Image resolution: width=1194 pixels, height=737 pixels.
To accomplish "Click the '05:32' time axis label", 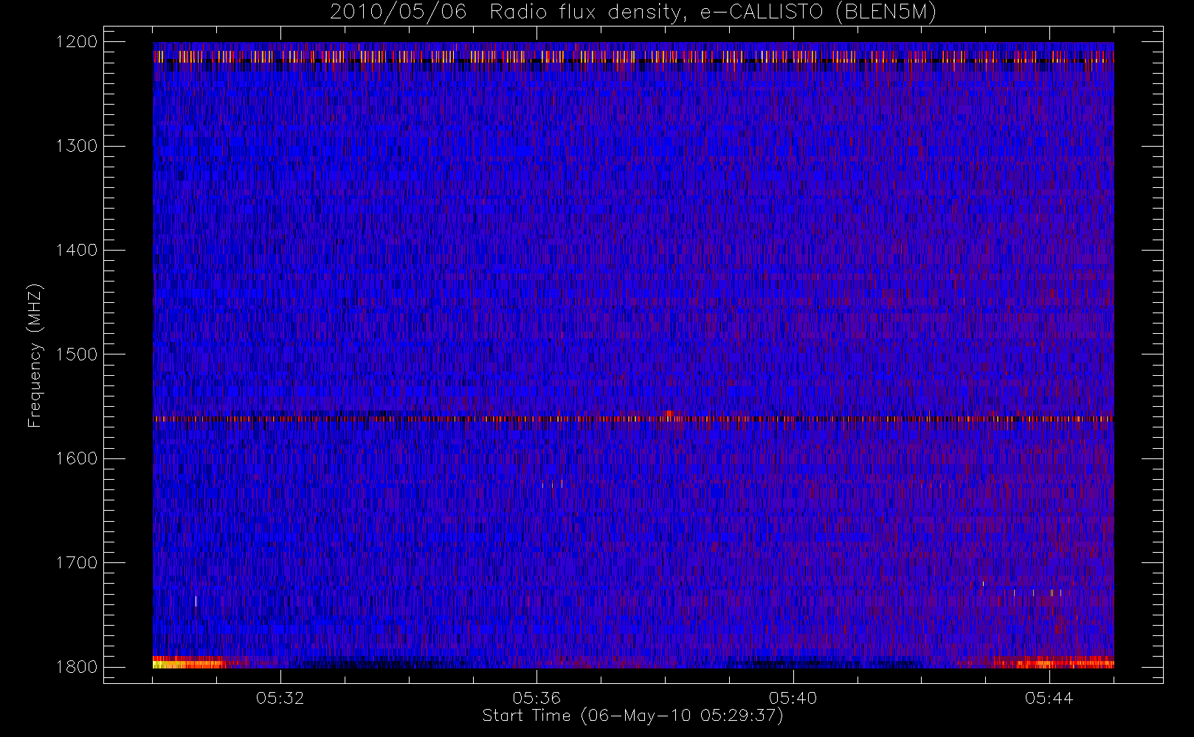I will click(x=280, y=698).
